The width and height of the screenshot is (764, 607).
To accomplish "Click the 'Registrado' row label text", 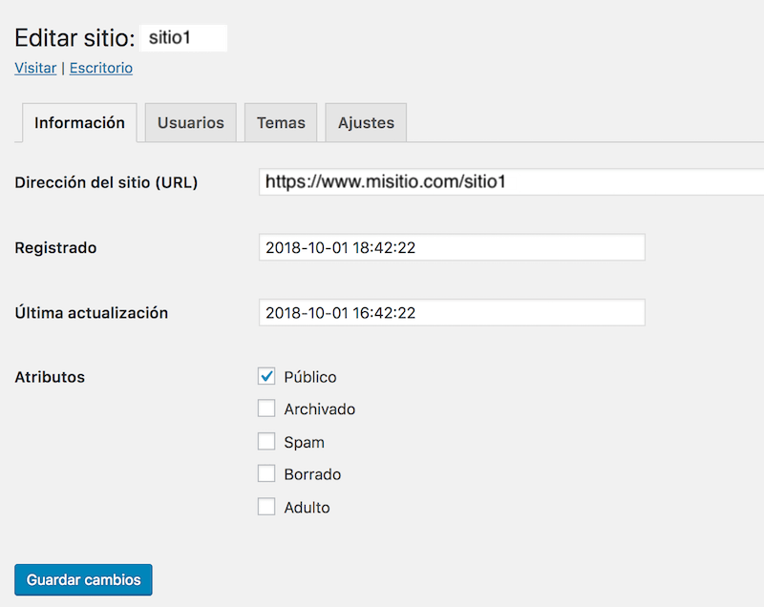I will pos(55,247).
